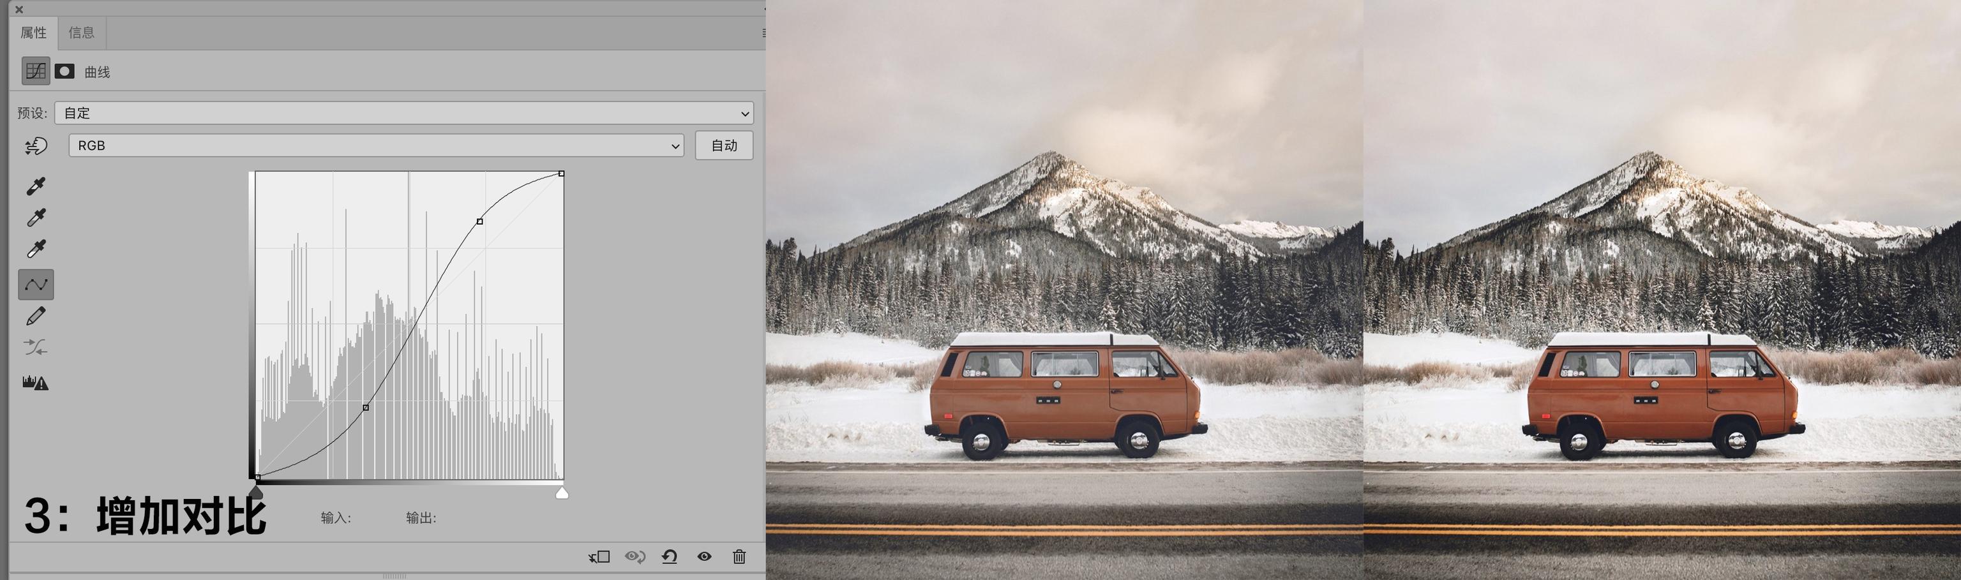The width and height of the screenshot is (1961, 580).
Task: Click the right van comparison photo
Action: pyautogui.click(x=1662, y=290)
